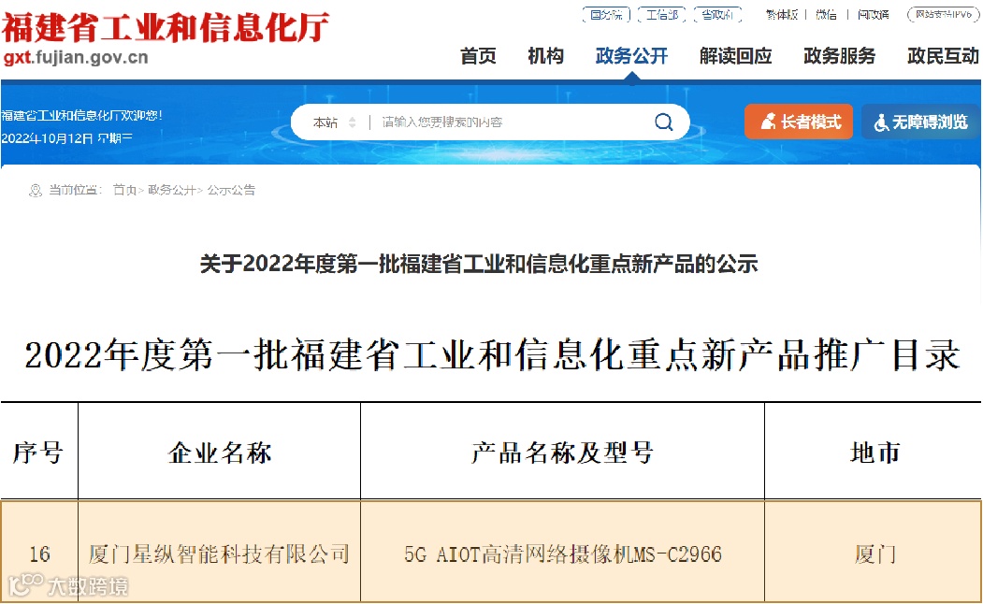Select the 5G AIOT高清网络摄像机MS-C2966 cell
Image resolution: width=983 pixels, height=604 pixels.
click(562, 554)
